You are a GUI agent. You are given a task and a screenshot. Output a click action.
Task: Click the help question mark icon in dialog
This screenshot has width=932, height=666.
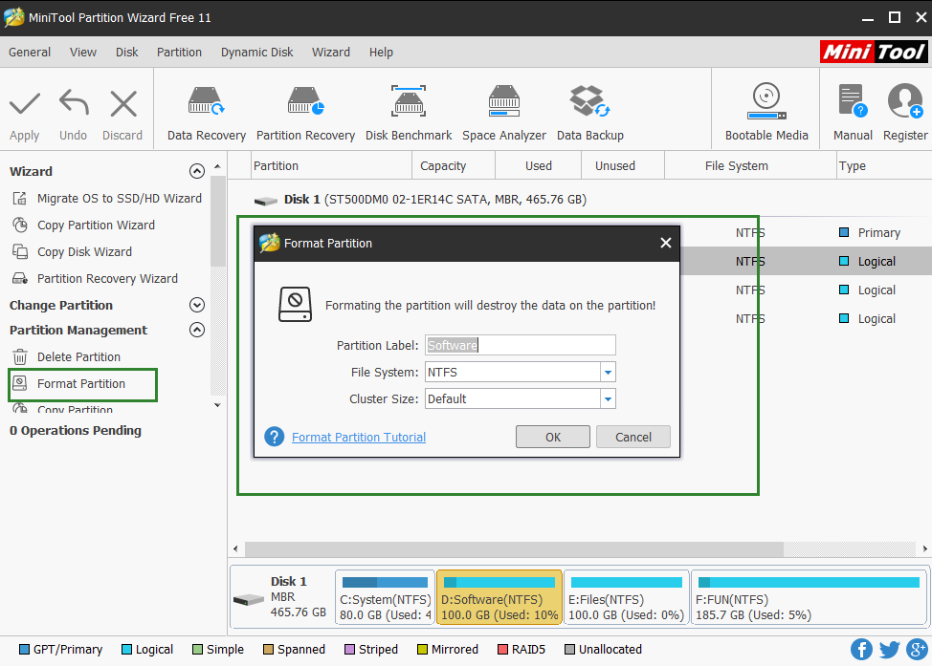point(274,437)
